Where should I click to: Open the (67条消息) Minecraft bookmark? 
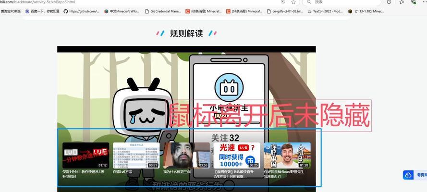pyautogui.click(x=244, y=12)
